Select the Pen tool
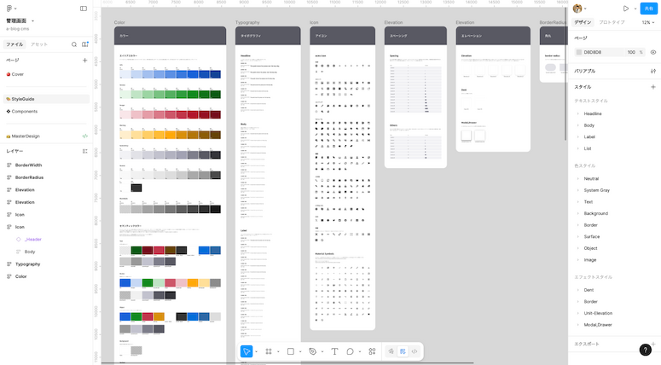This screenshot has width=661, height=365. tap(313, 351)
